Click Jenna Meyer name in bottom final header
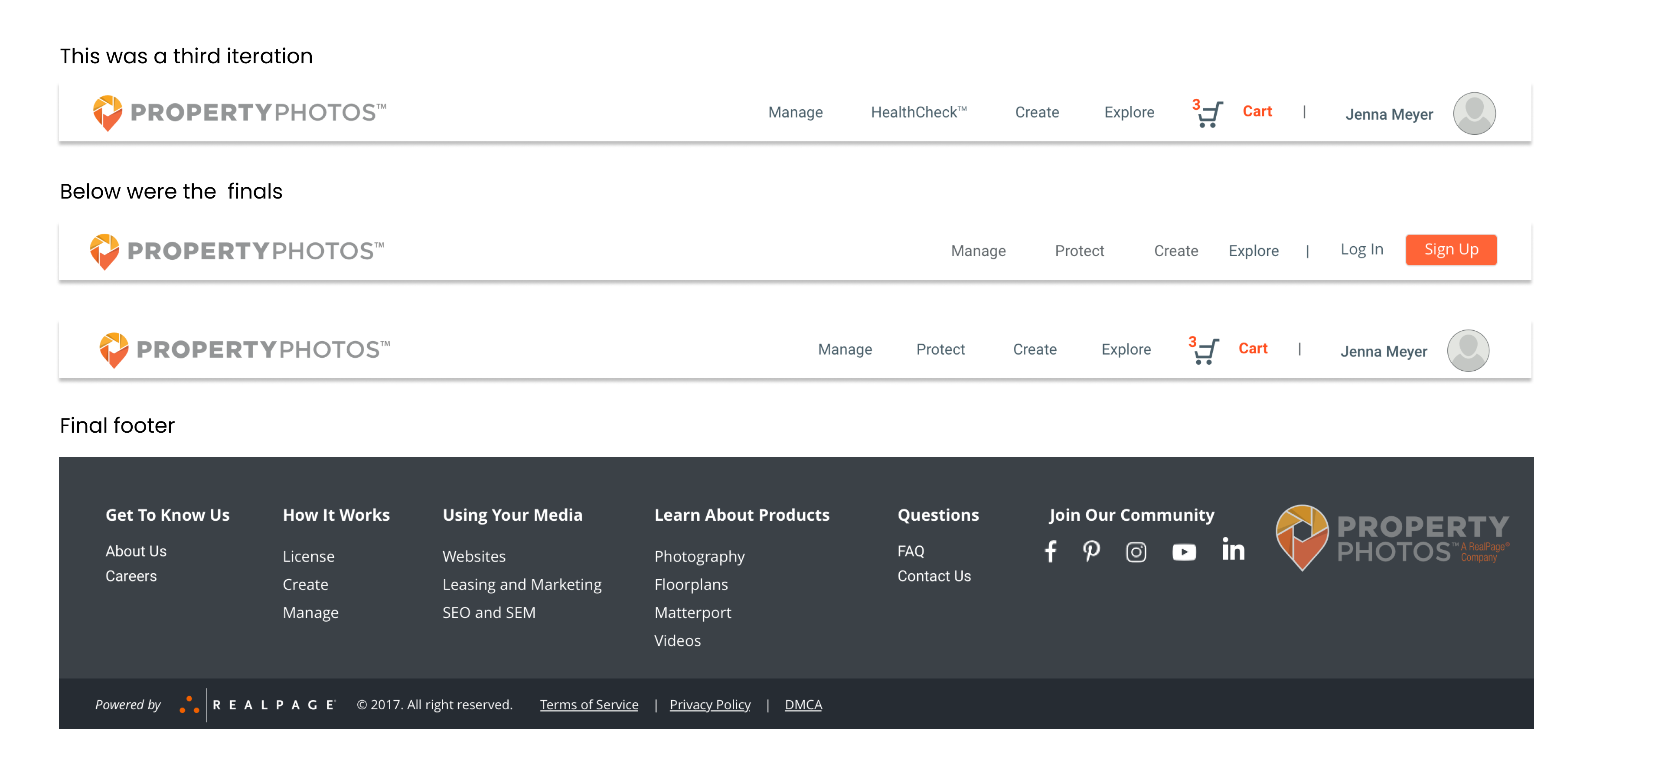This screenshot has height=770, width=1665. 1384,352
